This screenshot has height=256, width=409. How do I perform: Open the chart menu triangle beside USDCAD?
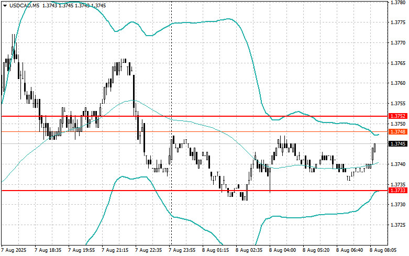[x=5, y=5]
